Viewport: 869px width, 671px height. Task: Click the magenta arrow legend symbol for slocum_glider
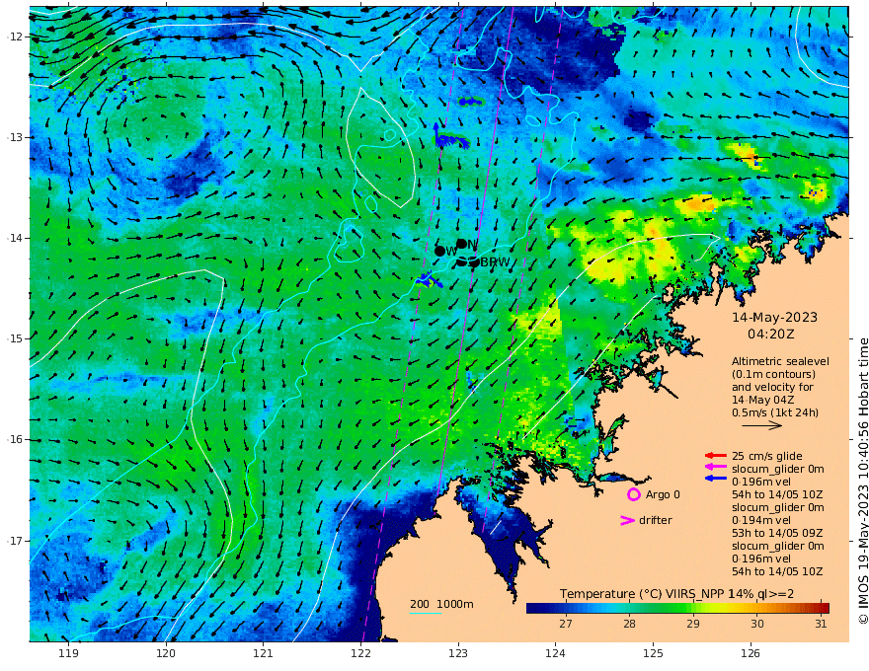[x=716, y=467]
